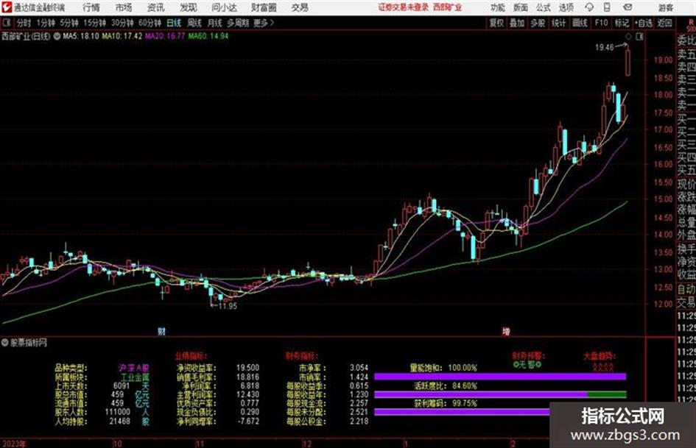696x448 pixels.
Task: Open the 市场 menu
Action: [x=124, y=7]
